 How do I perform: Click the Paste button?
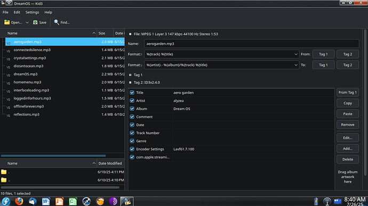point(348,114)
